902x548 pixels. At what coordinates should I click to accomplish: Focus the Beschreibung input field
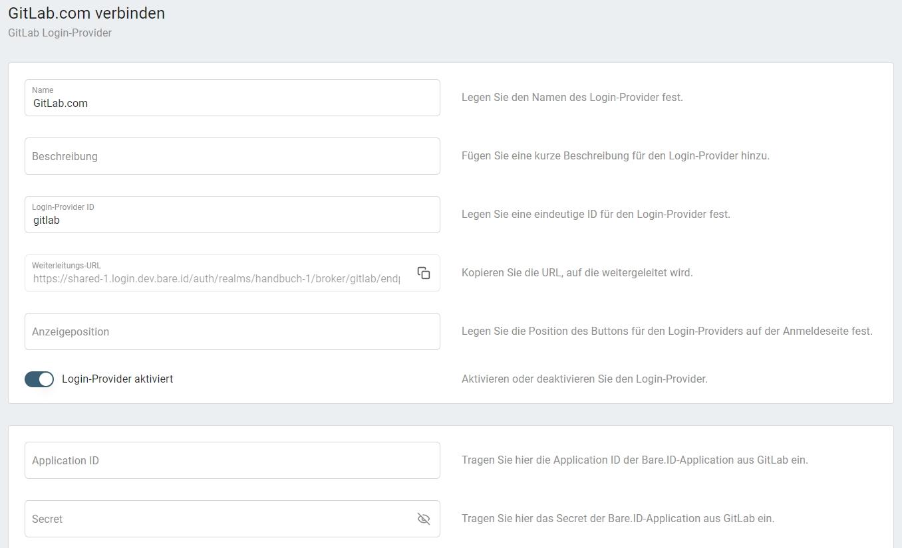(232, 156)
